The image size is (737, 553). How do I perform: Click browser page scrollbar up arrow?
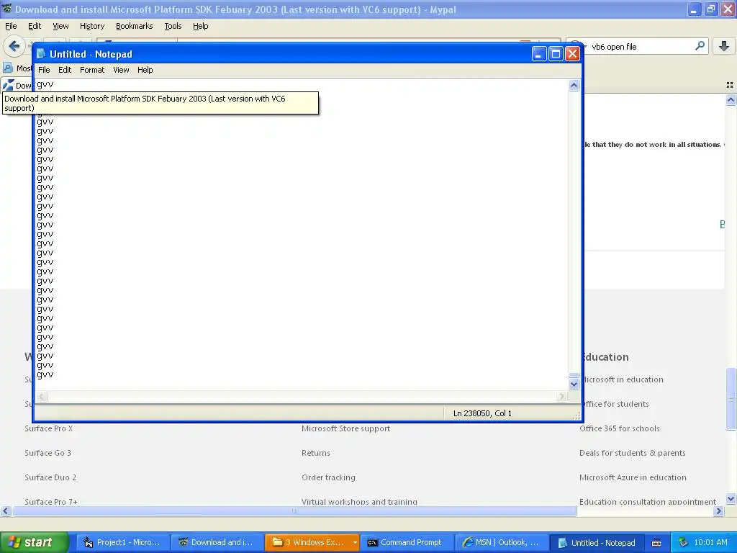point(731,99)
